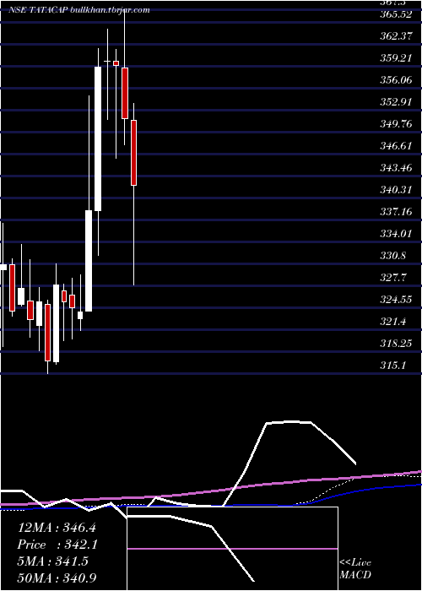Click the 337.16 price axis label
Screen dimensions: 422x591
coord(397,212)
